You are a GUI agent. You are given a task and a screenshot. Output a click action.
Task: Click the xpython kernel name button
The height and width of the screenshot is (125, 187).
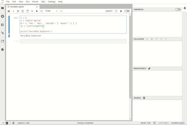pyautogui.click(x=109, y=11)
